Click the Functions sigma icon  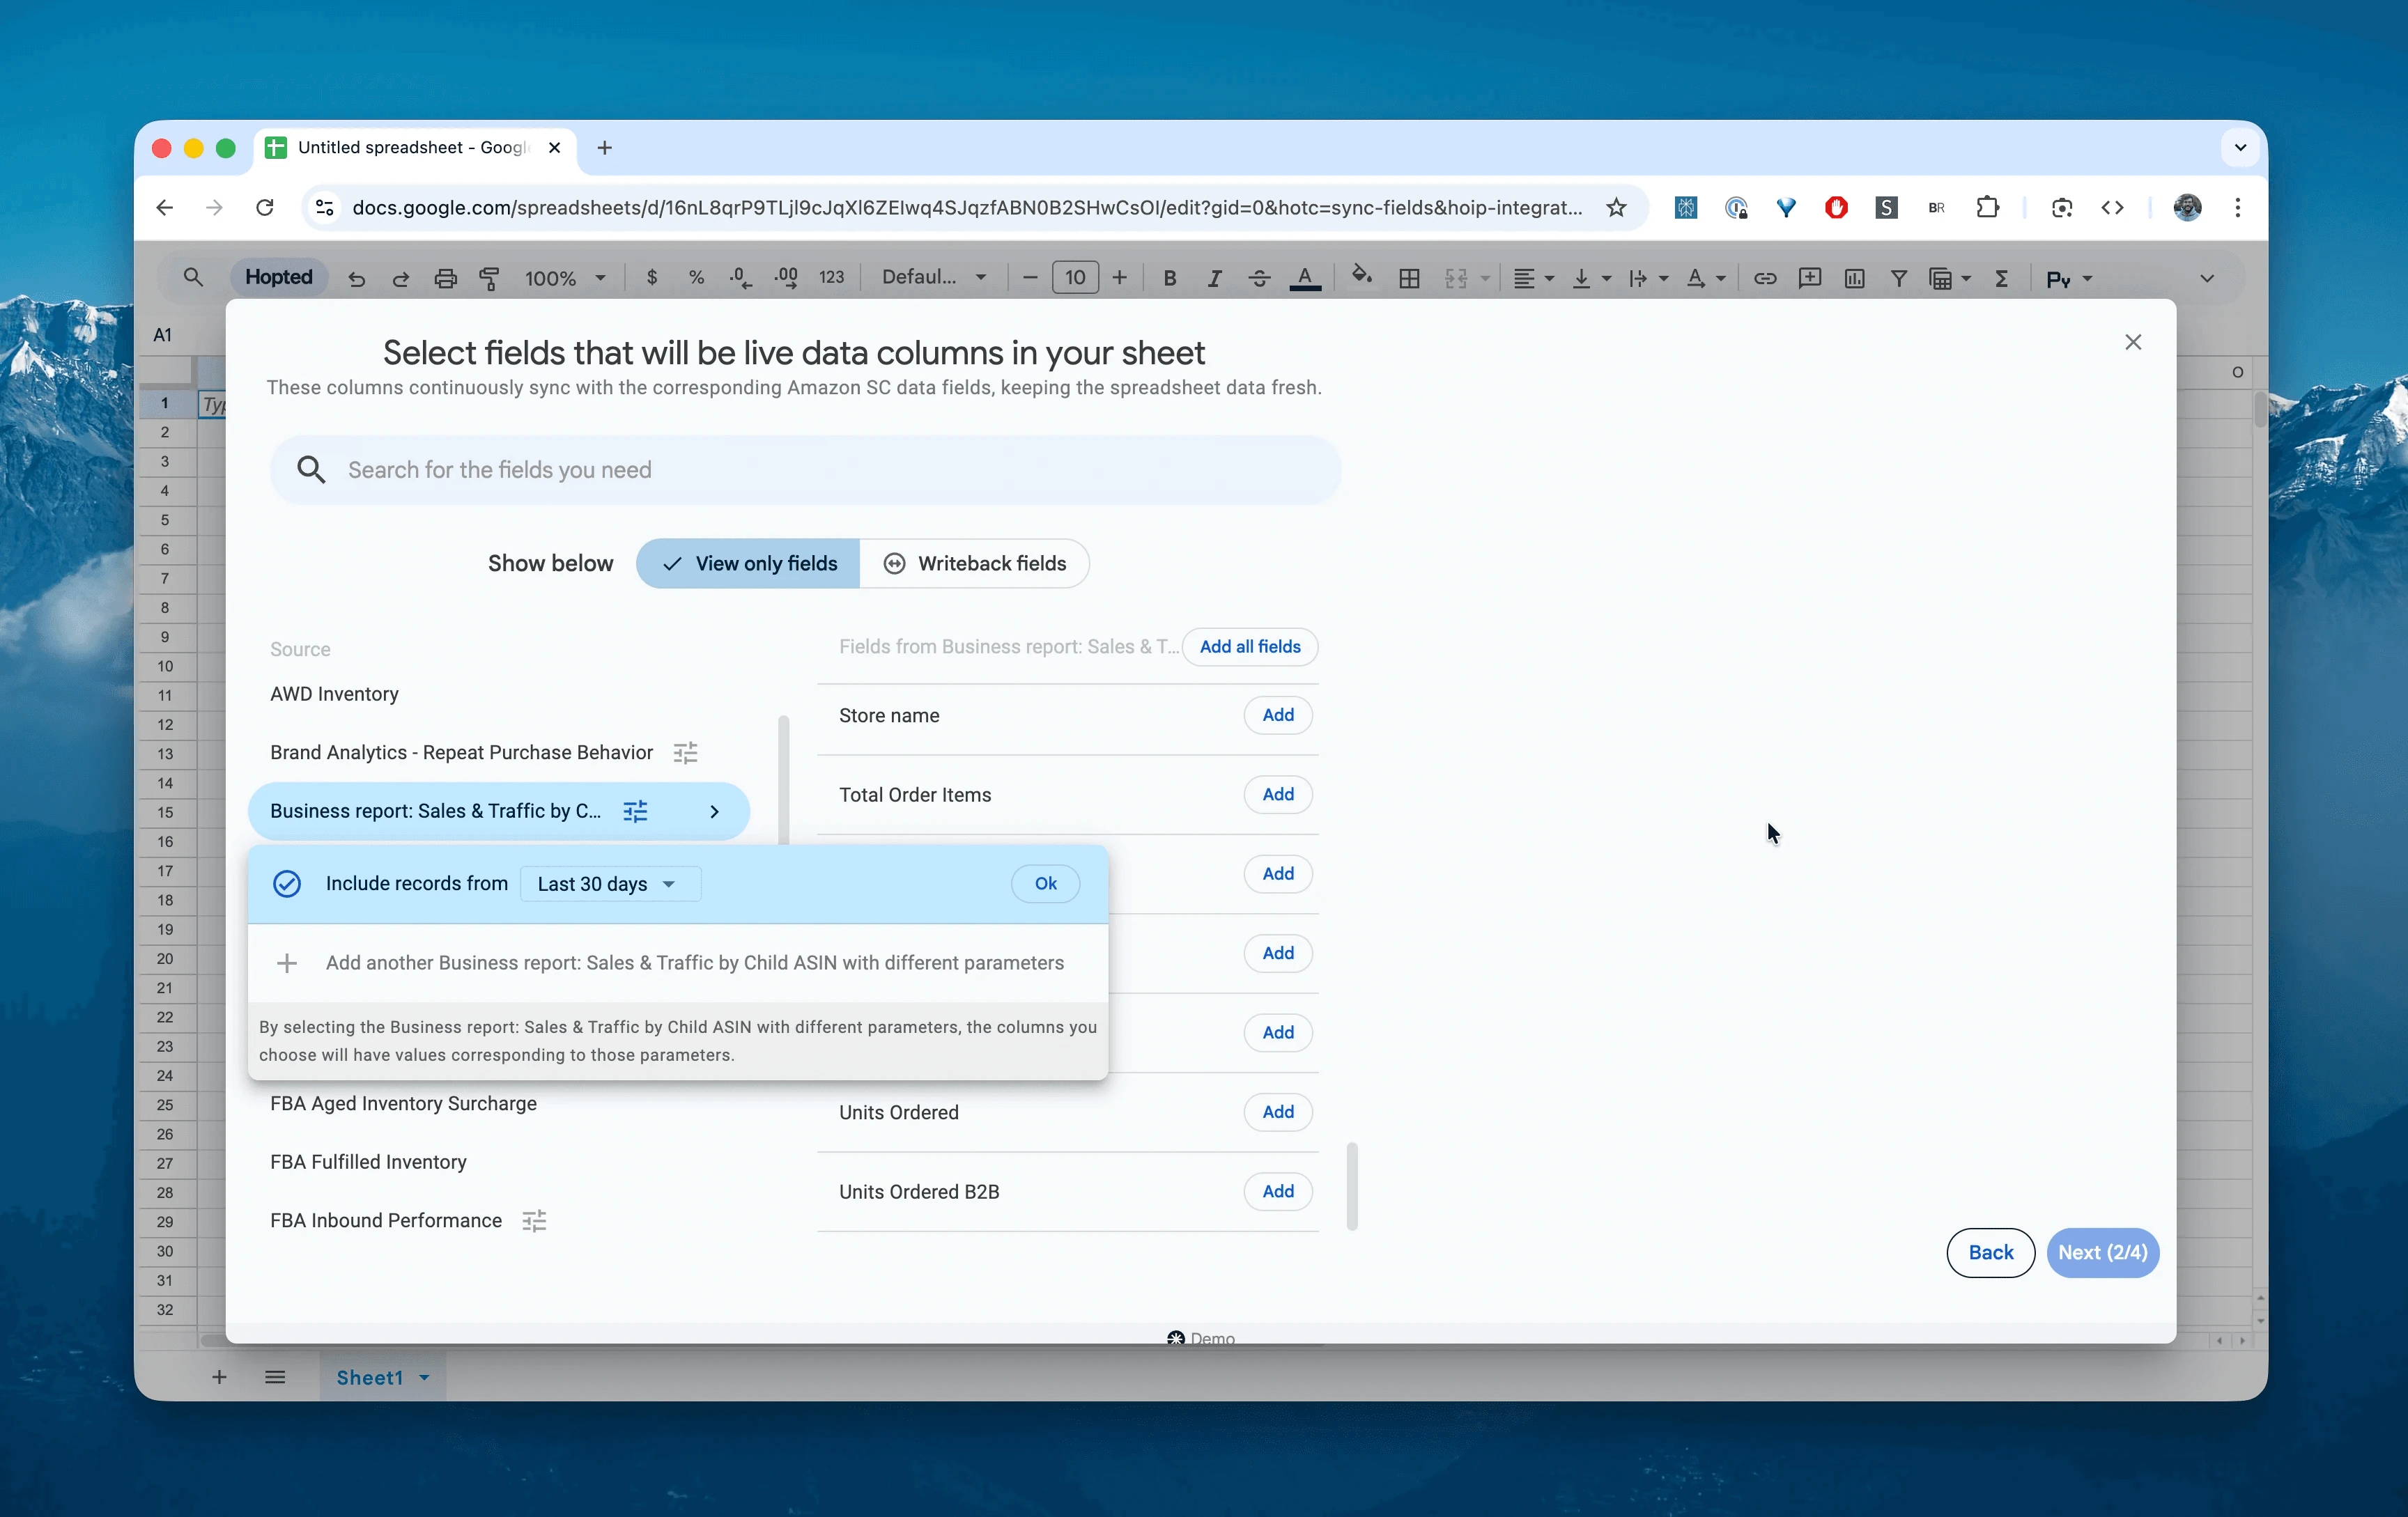coord(2001,278)
